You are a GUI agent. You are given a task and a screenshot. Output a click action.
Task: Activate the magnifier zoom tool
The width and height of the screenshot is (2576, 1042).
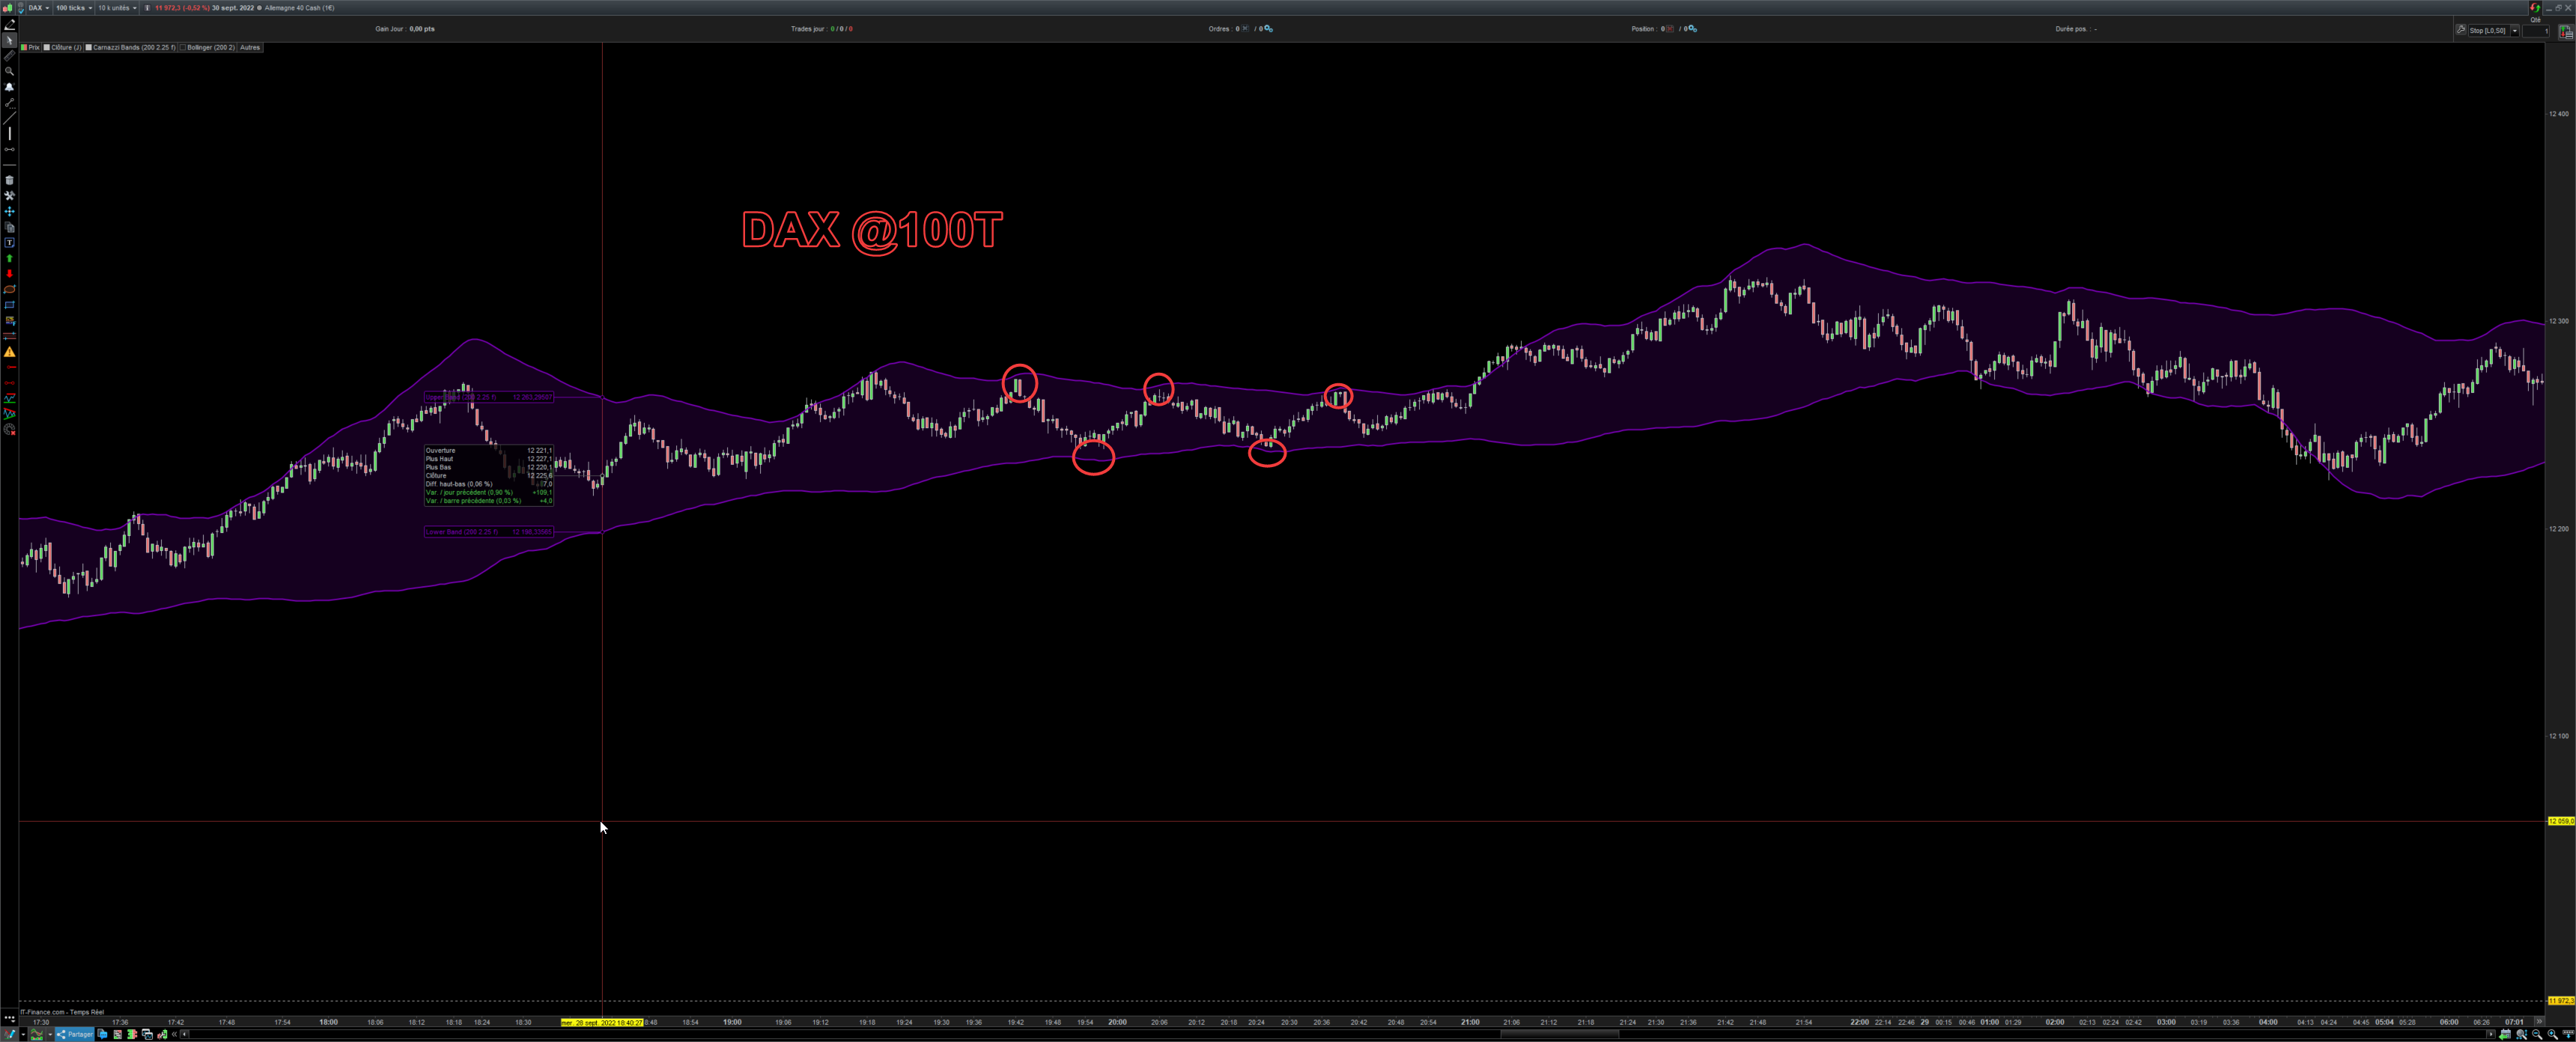point(9,71)
